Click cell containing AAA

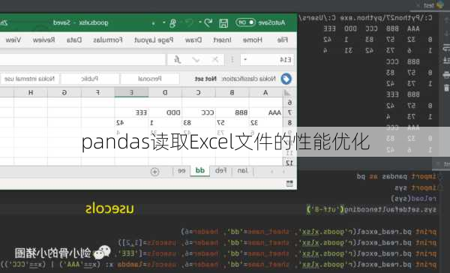point(265,112)
